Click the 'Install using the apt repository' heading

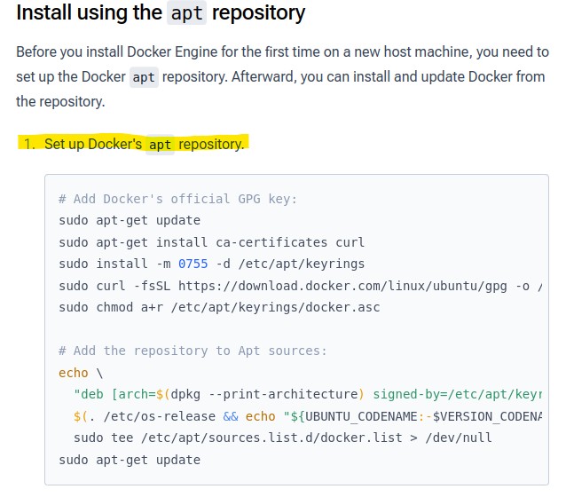pos(161,13)
